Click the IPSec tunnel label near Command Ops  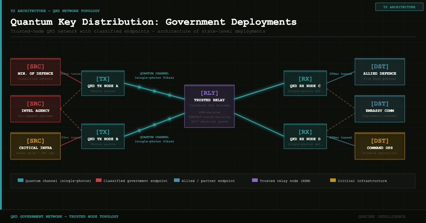pyautogui.click(x=341, y=137)
